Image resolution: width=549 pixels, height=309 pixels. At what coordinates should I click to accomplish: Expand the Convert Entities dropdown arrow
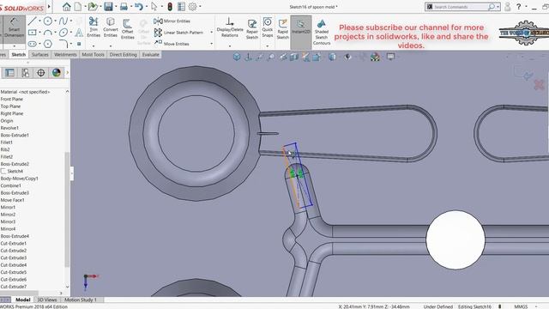[111, 45]
